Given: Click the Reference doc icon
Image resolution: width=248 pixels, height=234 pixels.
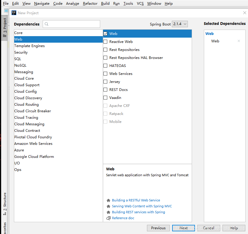Looking at the screenshot, I should coord(108,218).
